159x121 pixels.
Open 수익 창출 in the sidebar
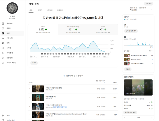(10, 53)
